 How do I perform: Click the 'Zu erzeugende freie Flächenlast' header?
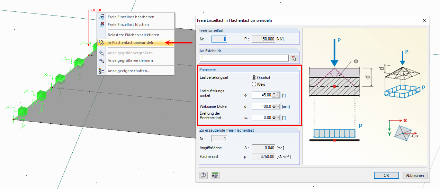click(226, 130)
